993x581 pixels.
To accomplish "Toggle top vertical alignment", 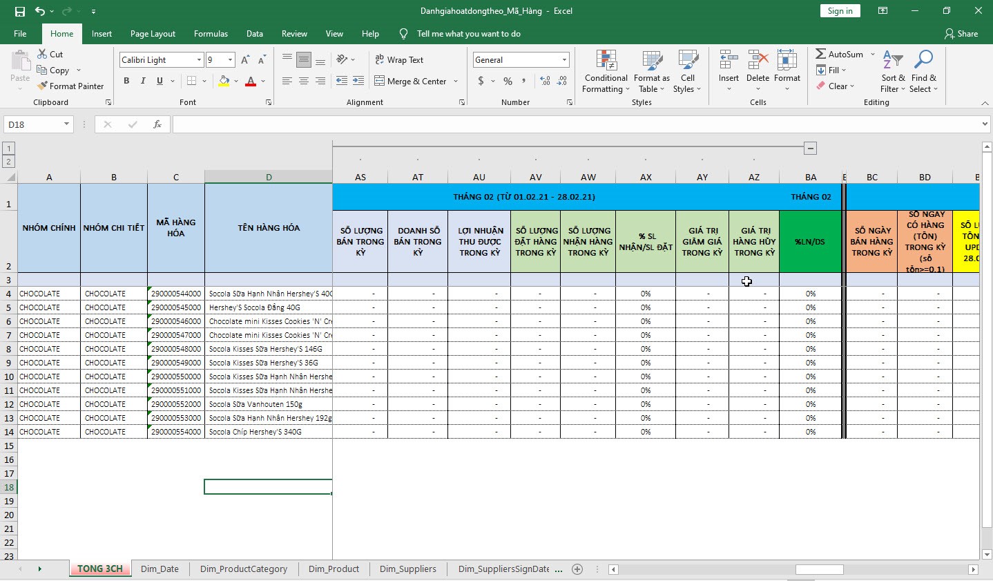I will click(287, 60).
